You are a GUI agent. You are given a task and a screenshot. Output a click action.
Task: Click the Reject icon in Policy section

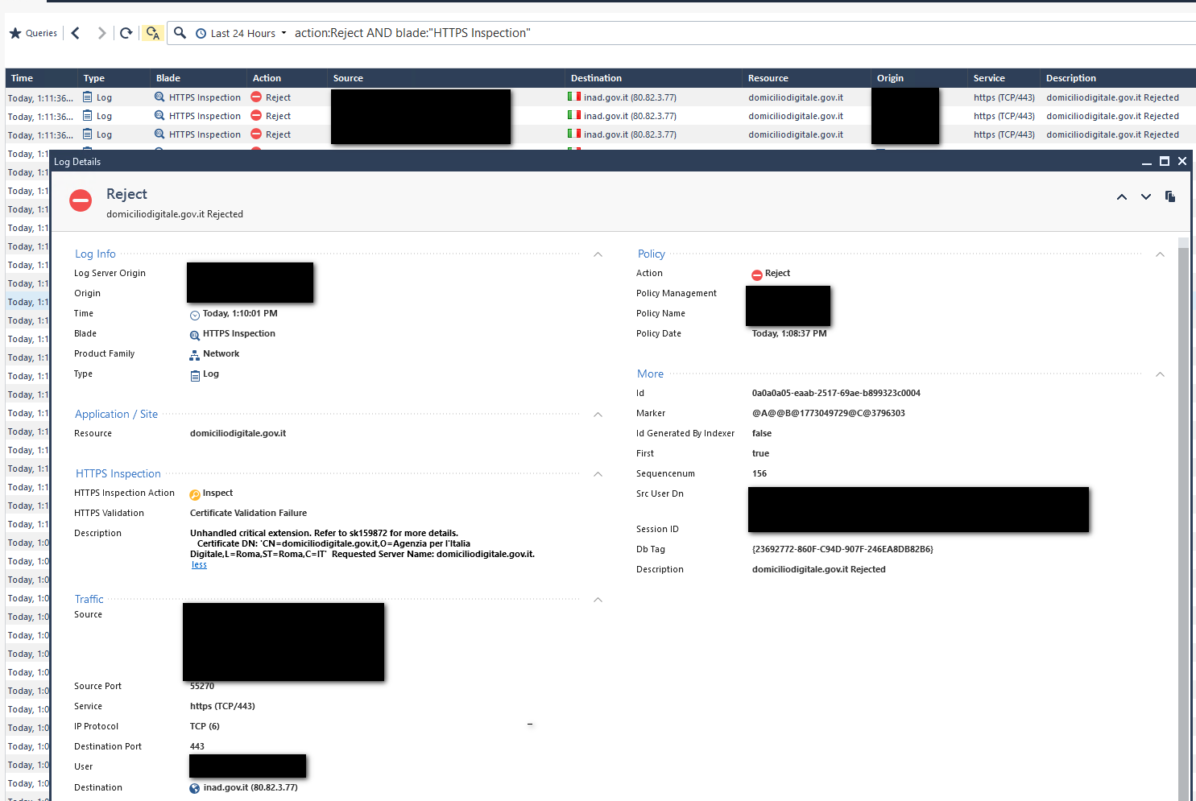point(757,275)
